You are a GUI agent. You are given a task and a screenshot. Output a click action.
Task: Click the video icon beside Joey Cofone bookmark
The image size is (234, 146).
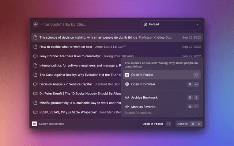(x=35, y=56)
